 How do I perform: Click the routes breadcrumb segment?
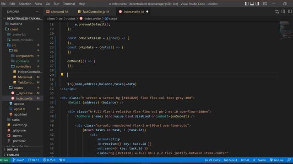[71, 19]
